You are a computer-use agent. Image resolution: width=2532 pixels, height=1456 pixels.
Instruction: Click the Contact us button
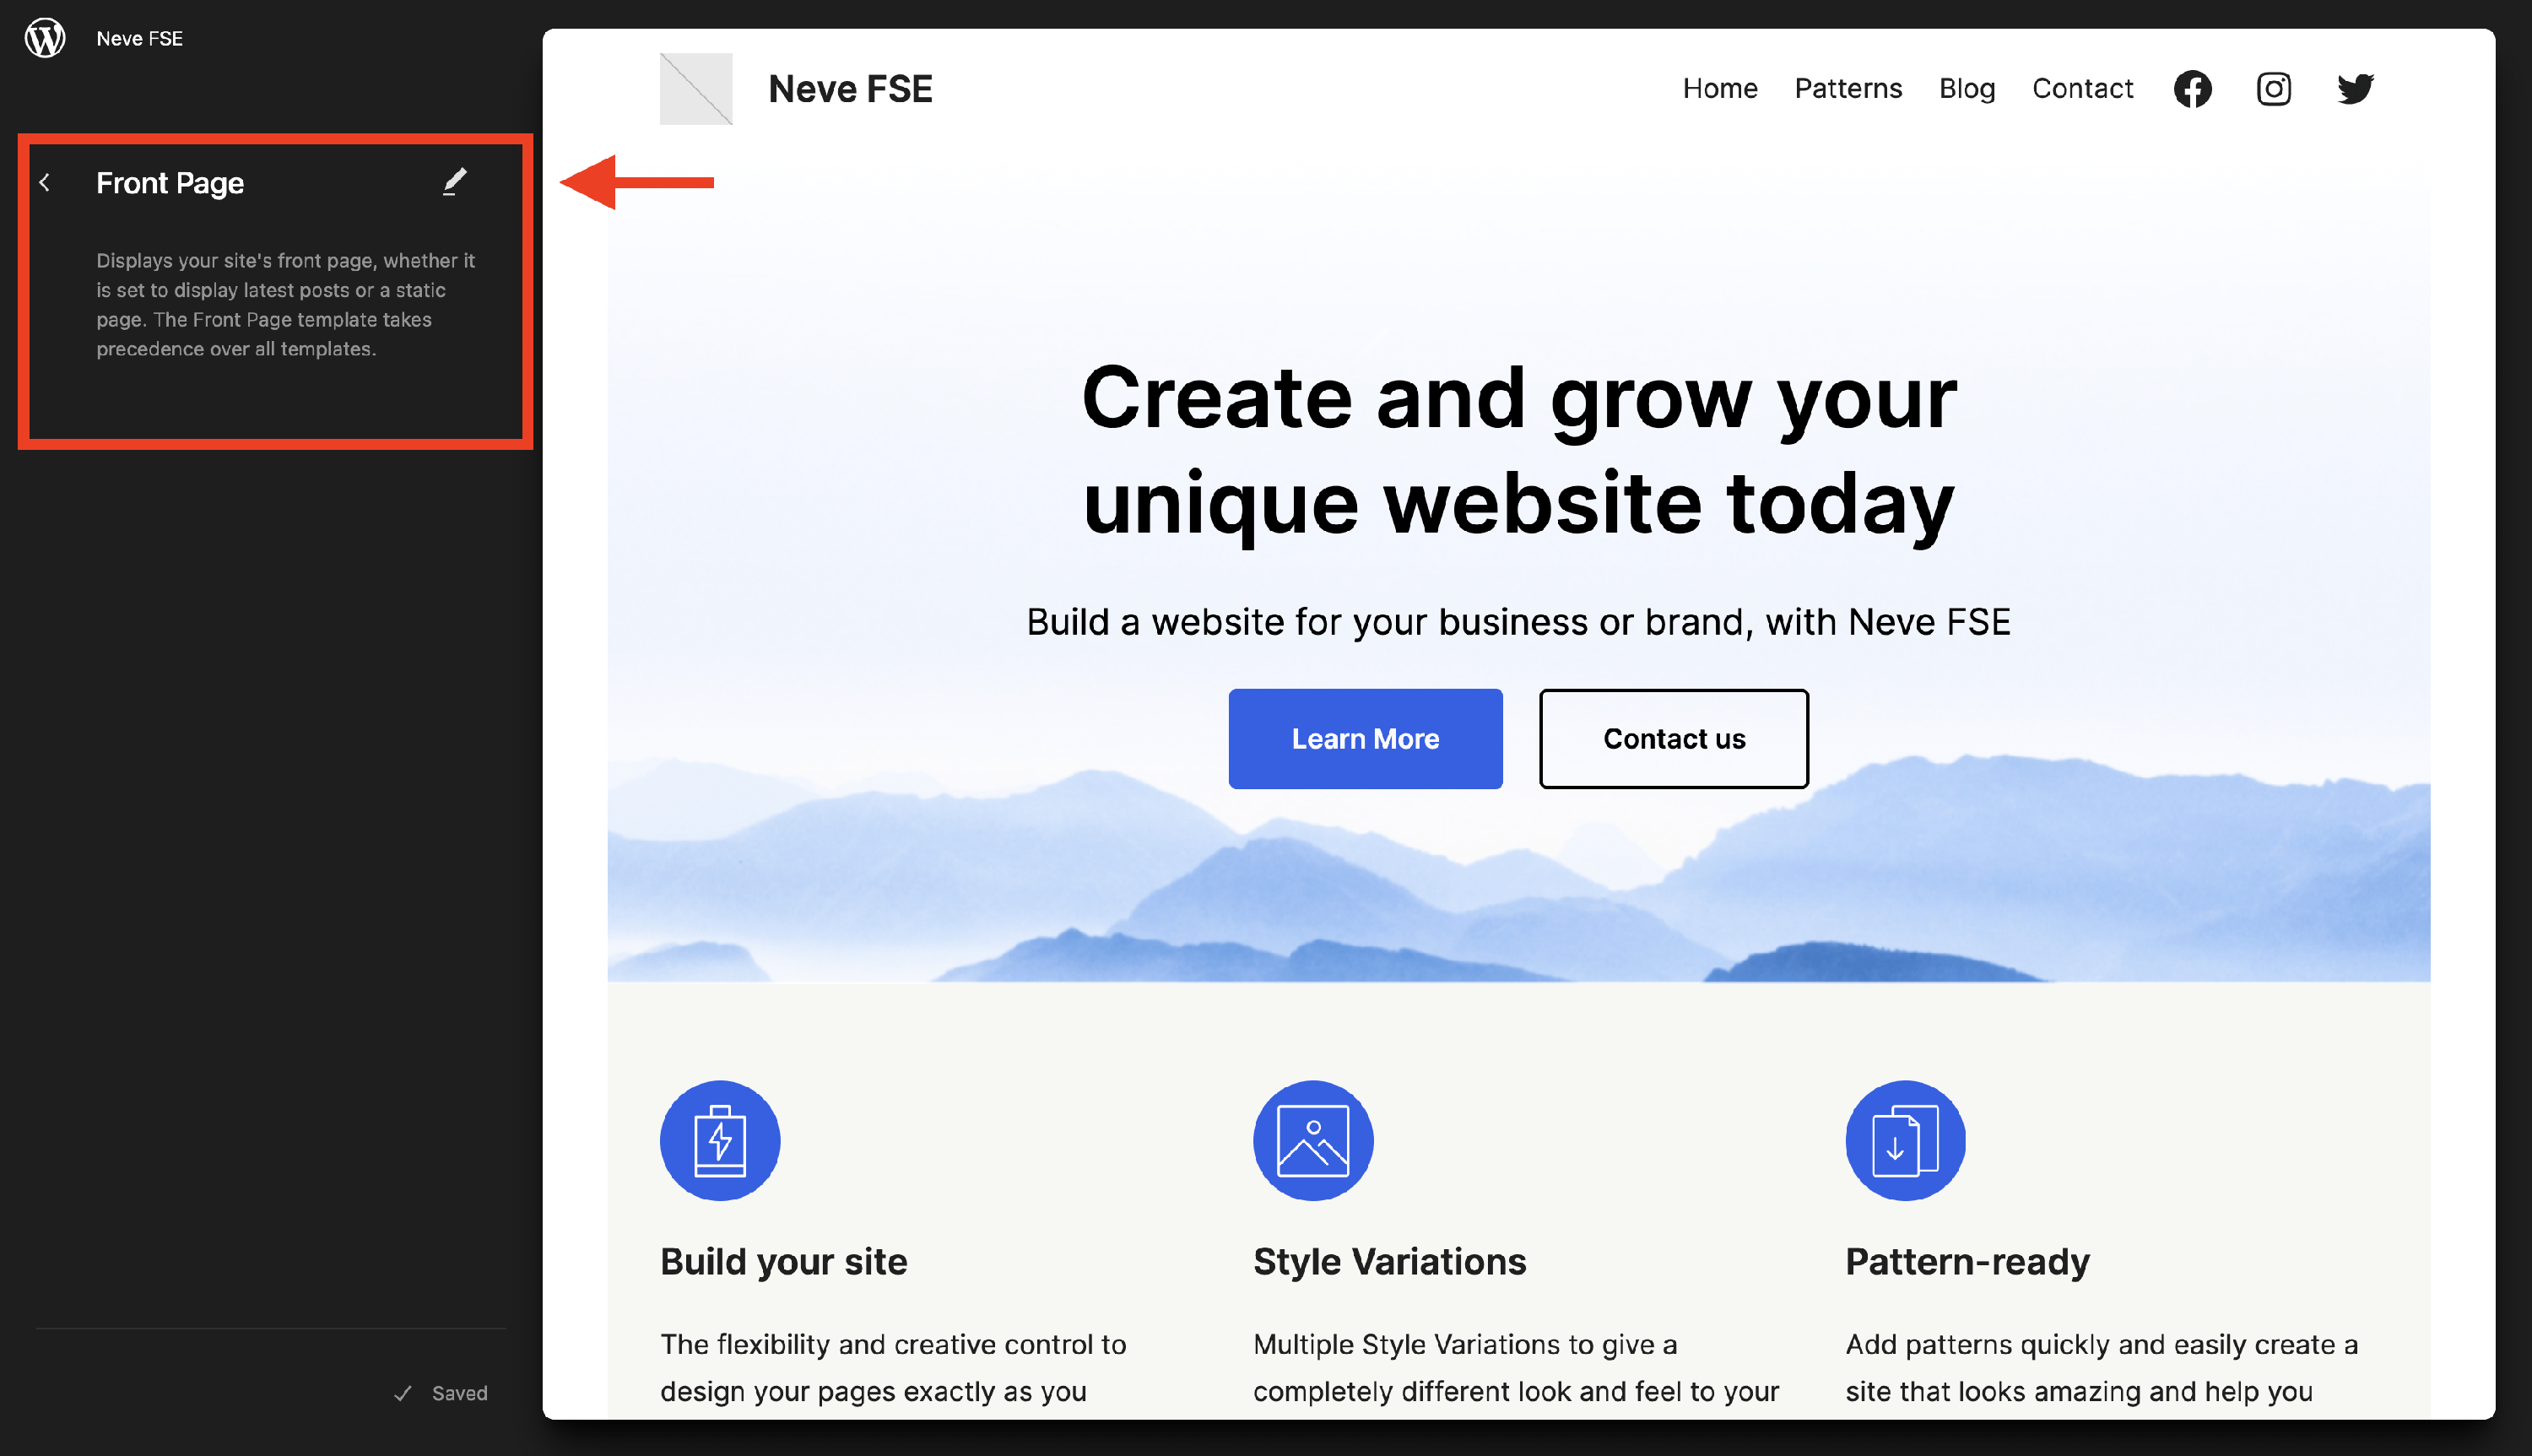(x=1674, y=739)
